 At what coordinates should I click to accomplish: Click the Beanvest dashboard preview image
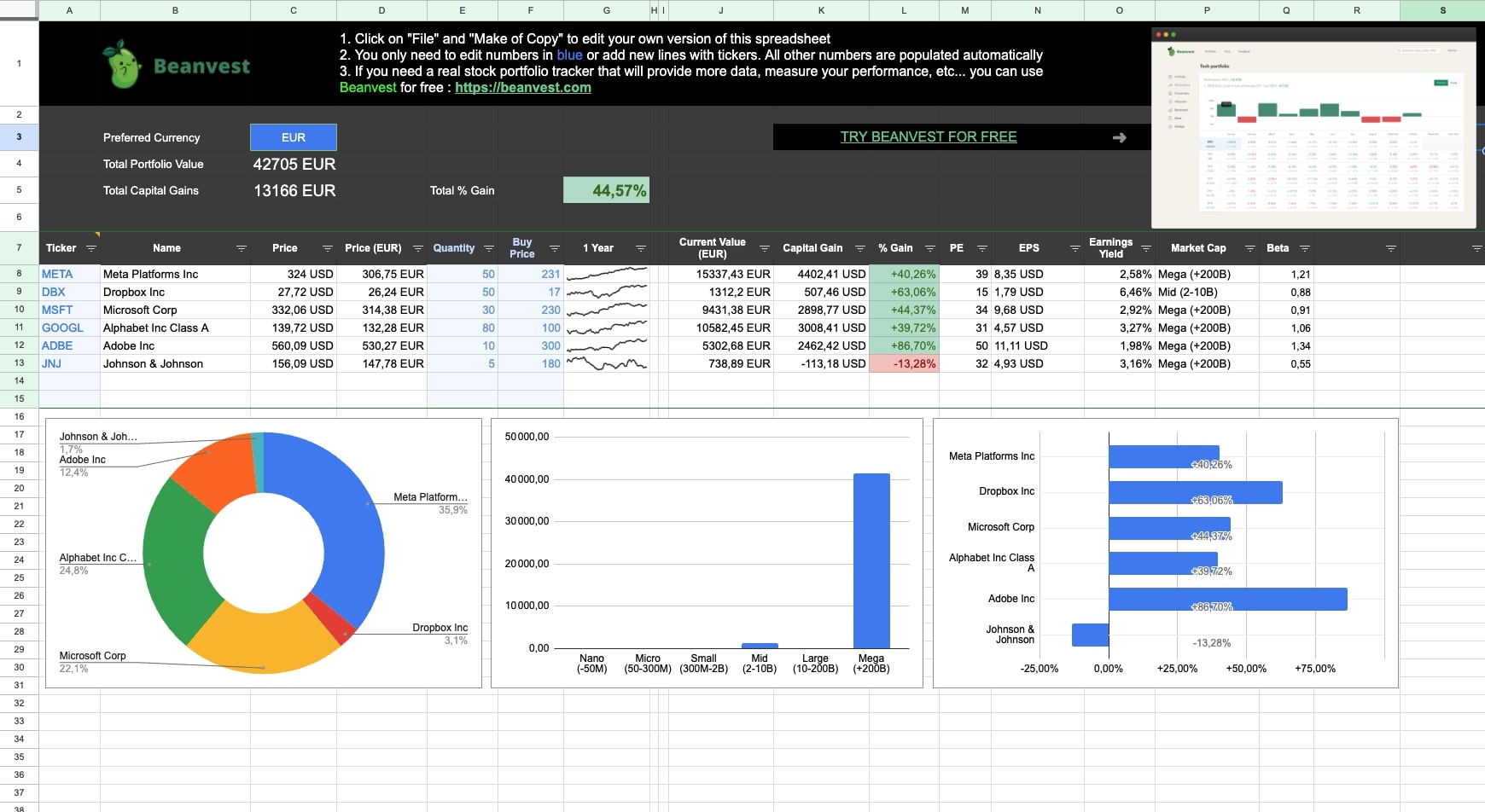point(1313,128)
